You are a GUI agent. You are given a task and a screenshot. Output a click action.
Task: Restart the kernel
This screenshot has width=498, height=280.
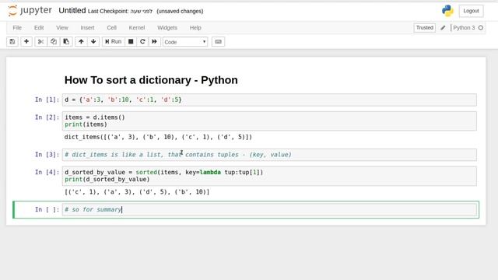(142, 41)
